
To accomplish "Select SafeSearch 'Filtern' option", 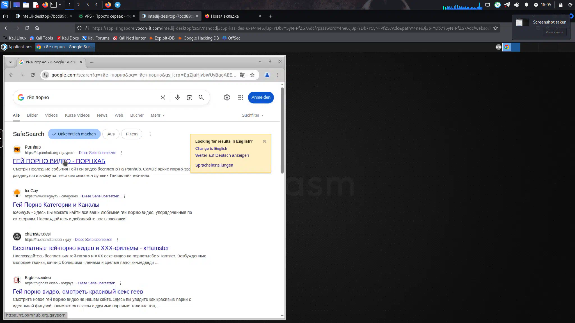I will click(132, 134).
